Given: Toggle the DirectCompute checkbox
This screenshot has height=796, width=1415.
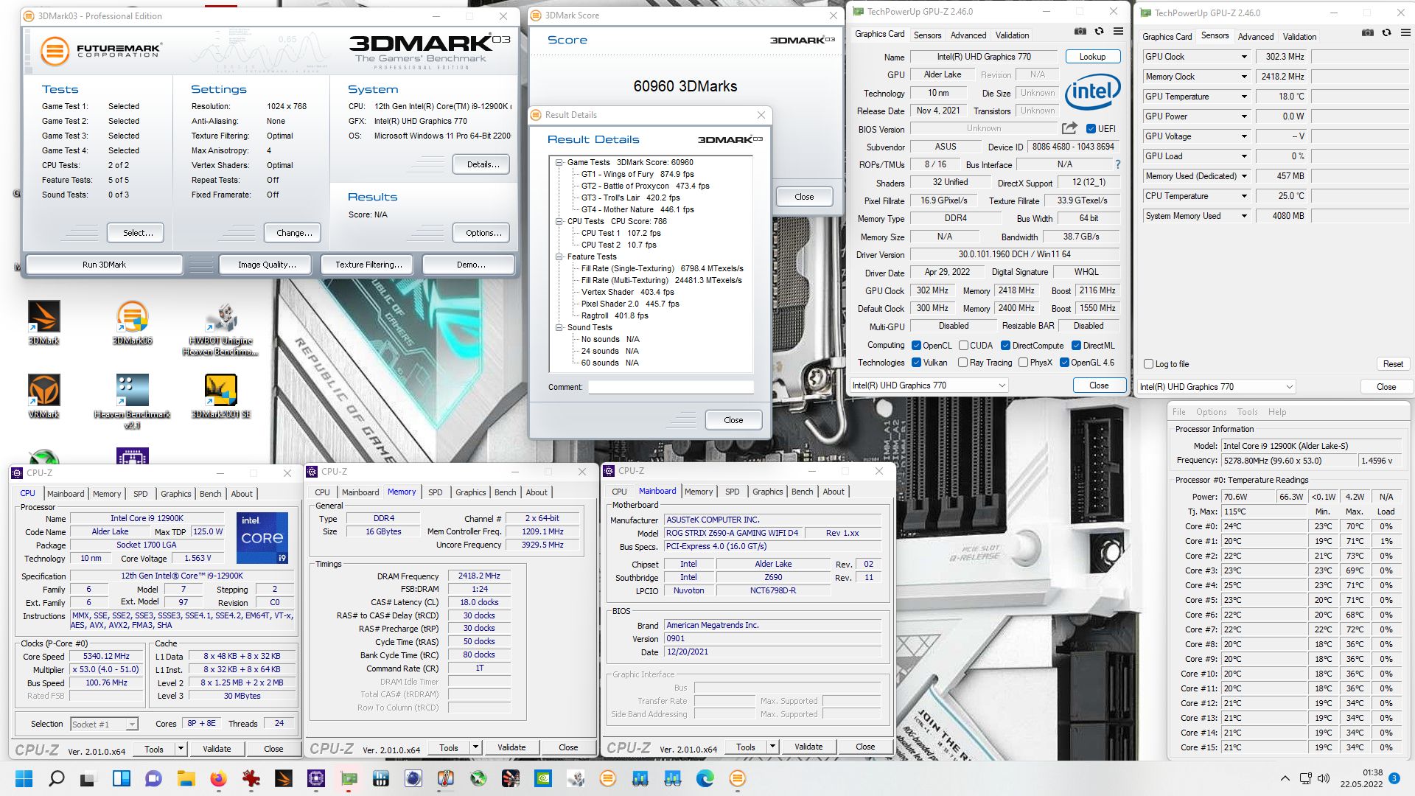Looking at the screenshot, I should (1005, 346).
